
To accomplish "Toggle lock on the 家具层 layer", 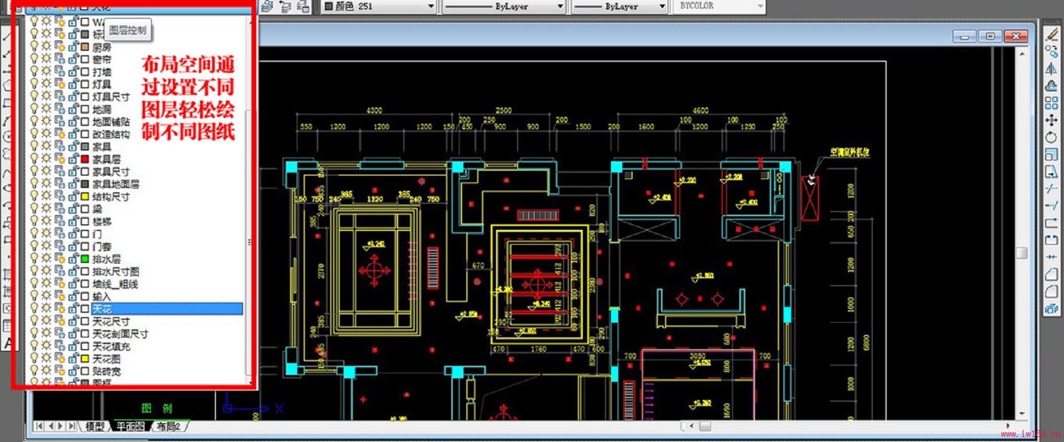I will point(73,159).
